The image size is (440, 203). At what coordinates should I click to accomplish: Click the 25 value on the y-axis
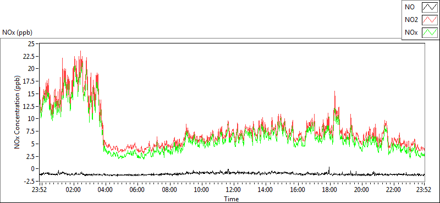33,43
